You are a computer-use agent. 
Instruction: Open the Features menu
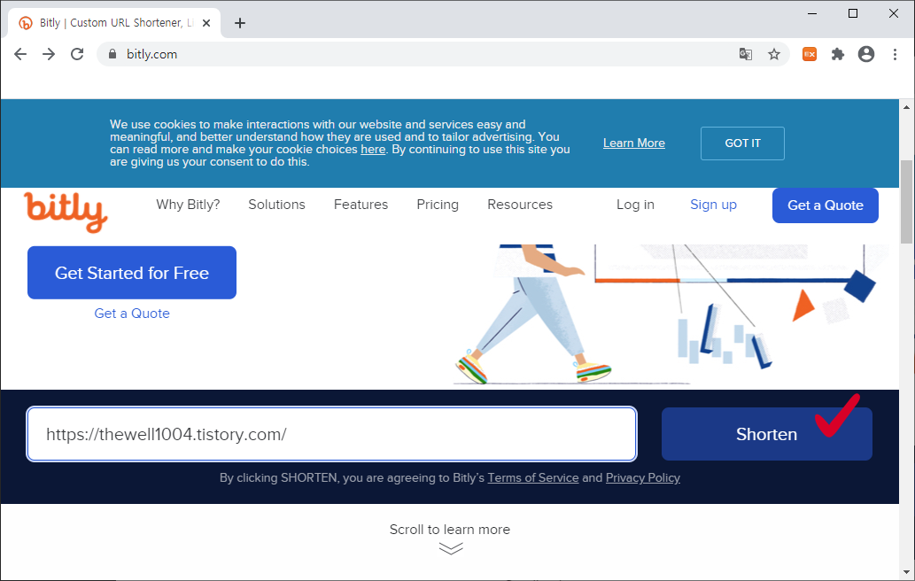(361, 205)
